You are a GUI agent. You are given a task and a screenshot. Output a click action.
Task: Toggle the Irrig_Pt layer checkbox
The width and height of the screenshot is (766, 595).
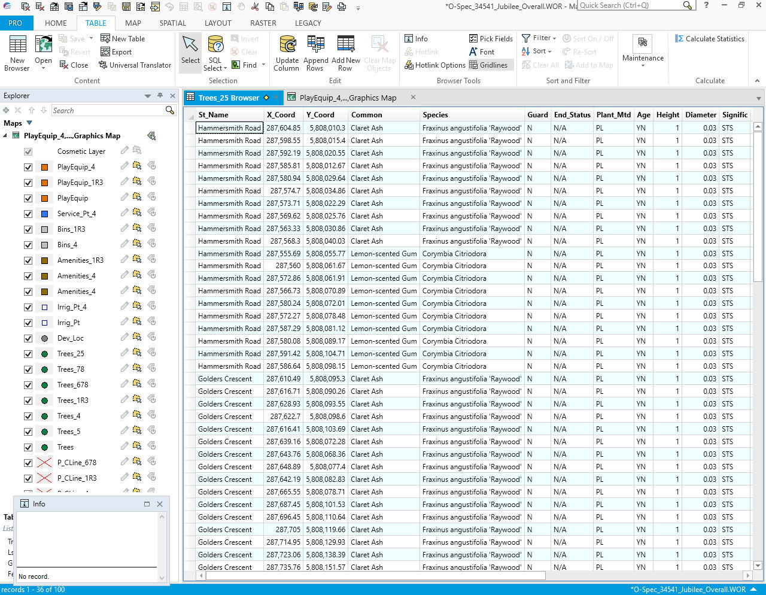click(x=28, y=323)
